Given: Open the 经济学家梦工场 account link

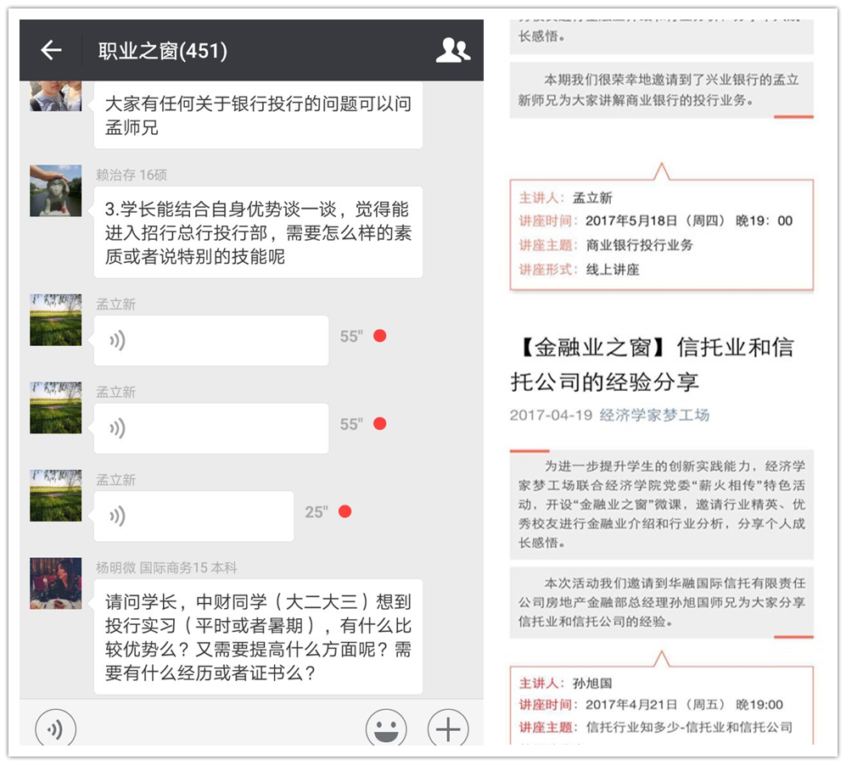Looking at the screenshot, I should pyautogui.click(x=653, y=416).
